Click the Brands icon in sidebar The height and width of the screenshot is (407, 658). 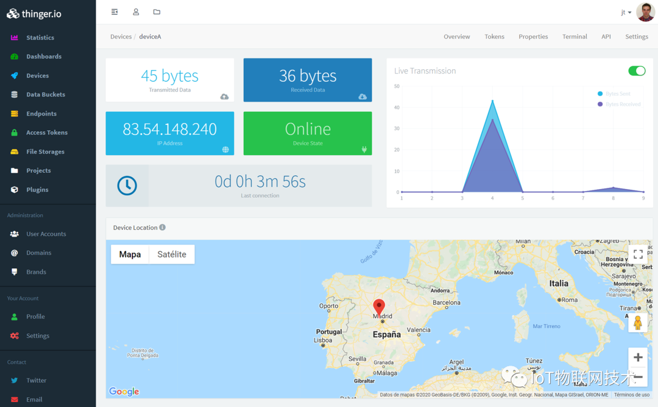click(14, 271)
